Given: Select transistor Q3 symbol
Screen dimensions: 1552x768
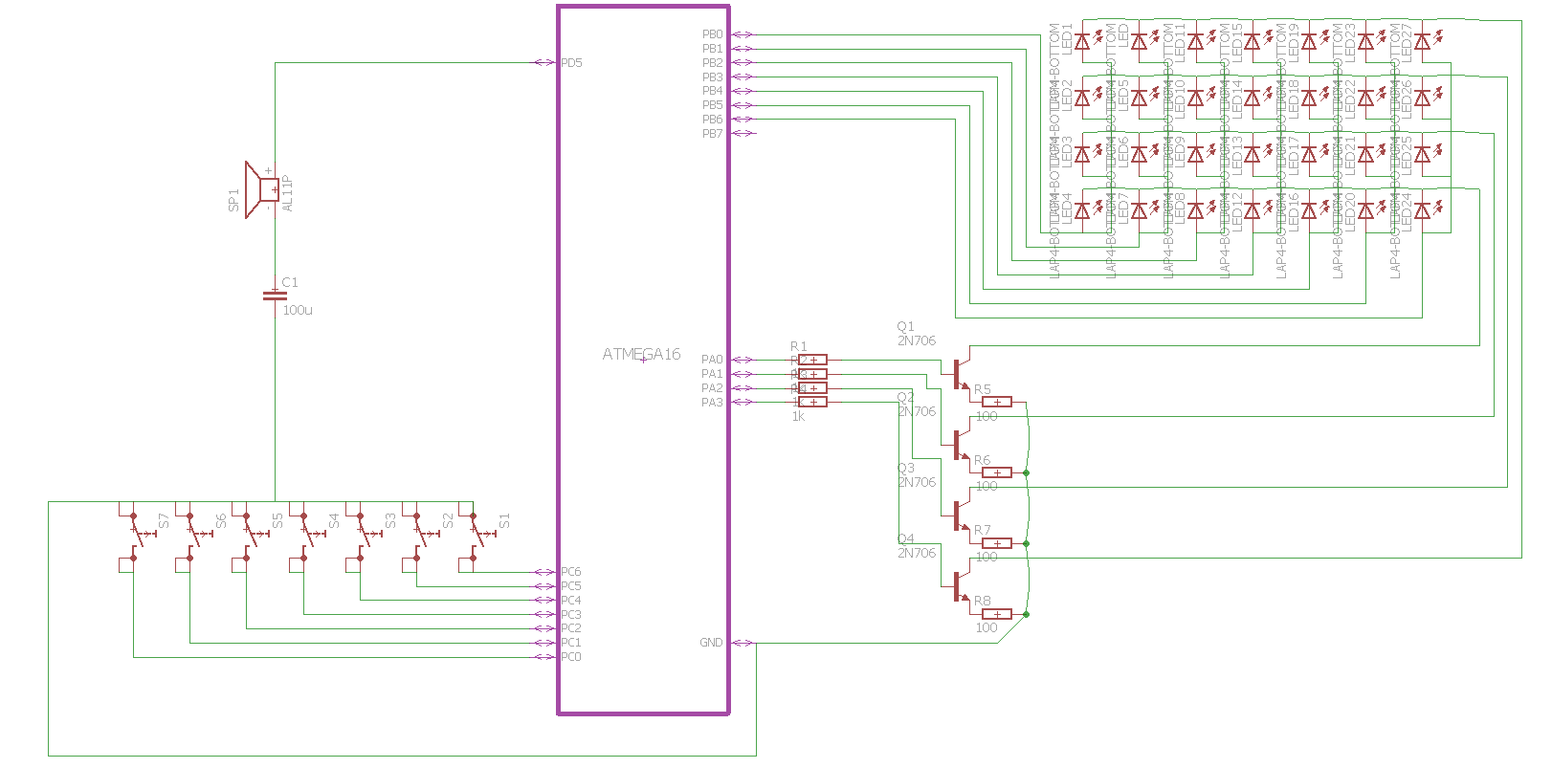Looking at the screenshot, I should pyautogui.click(x=959, y=516).
